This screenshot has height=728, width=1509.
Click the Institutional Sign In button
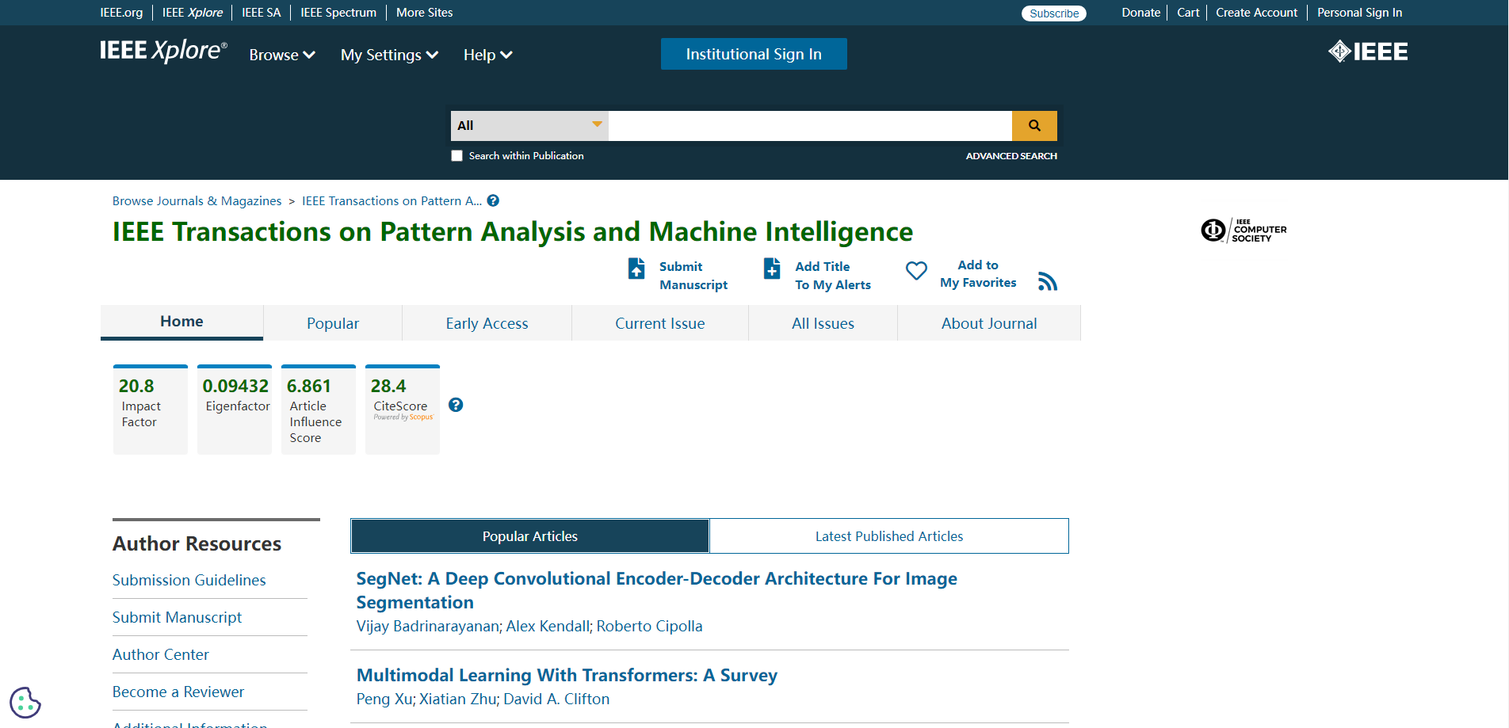pyautogui.click(x=754, y=54)
